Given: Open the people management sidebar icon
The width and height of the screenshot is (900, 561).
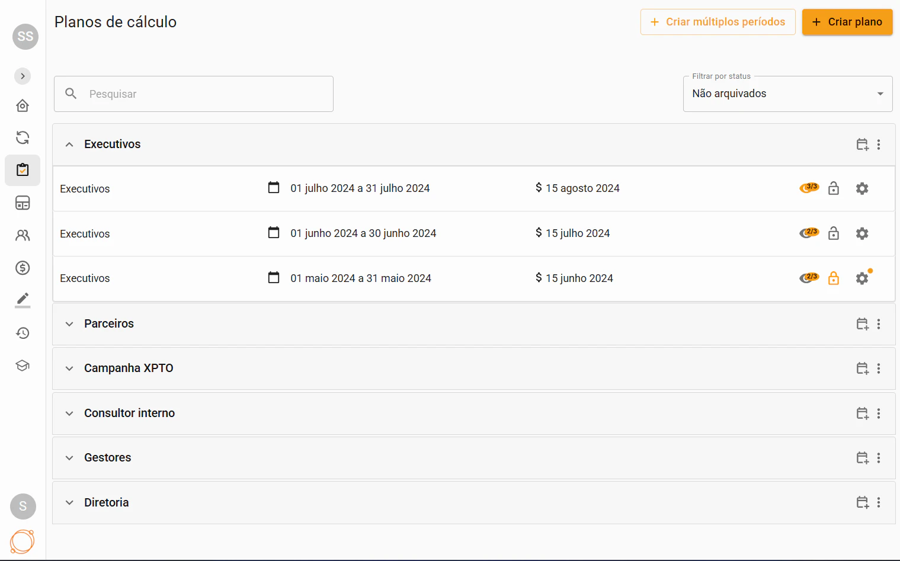Looking at the screenshot, I should [23, 235].
